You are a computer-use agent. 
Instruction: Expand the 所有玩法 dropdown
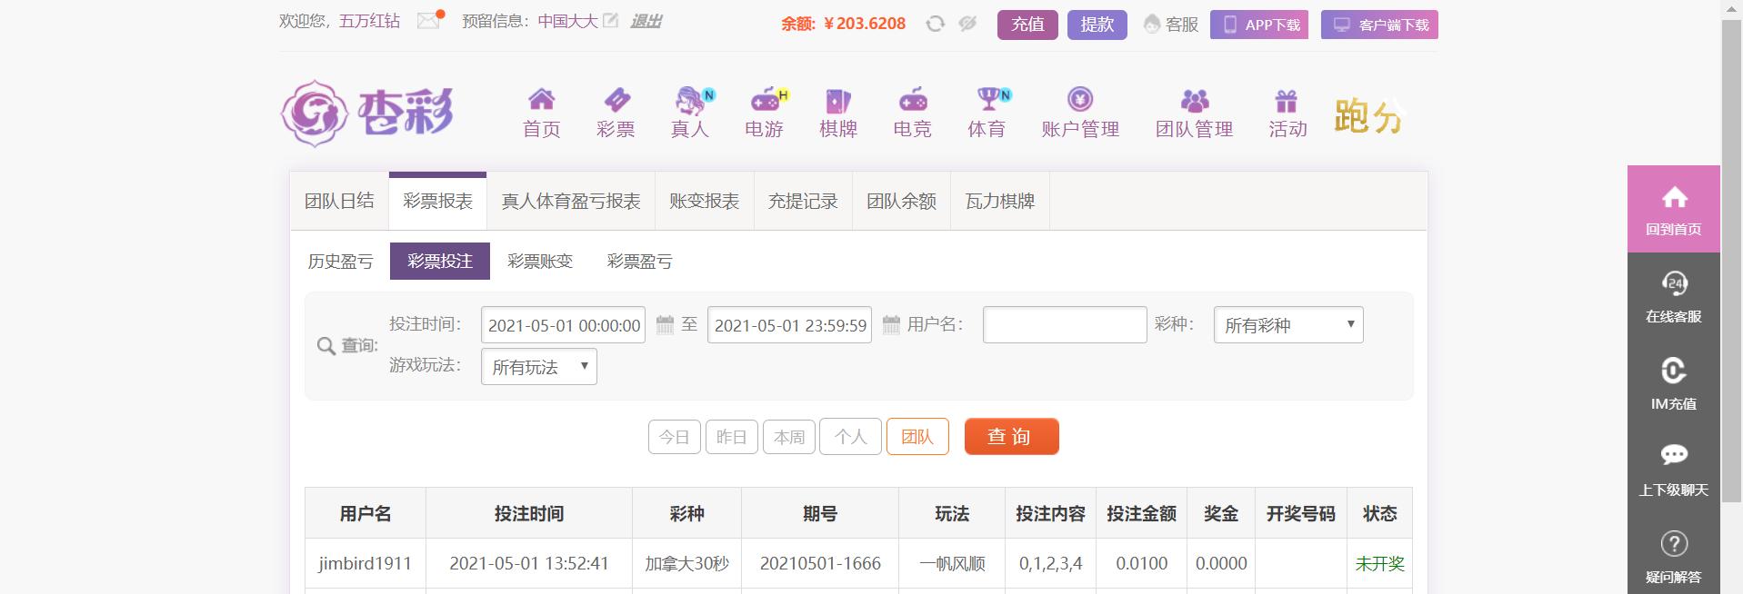tap(539, 367)
